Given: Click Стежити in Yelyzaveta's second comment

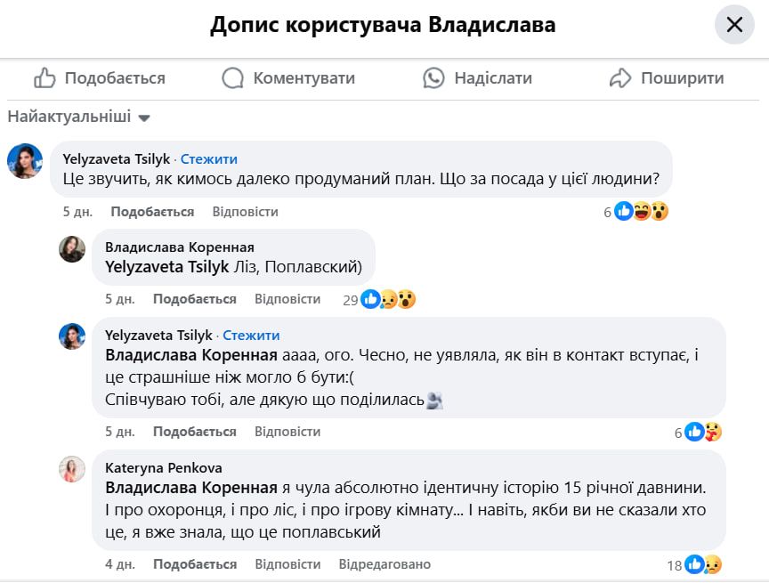Looking at the screenshot, I should point(251,336).
